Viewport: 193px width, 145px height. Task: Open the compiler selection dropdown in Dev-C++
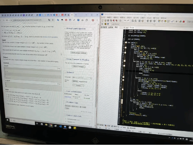click(x=190, y=22)
